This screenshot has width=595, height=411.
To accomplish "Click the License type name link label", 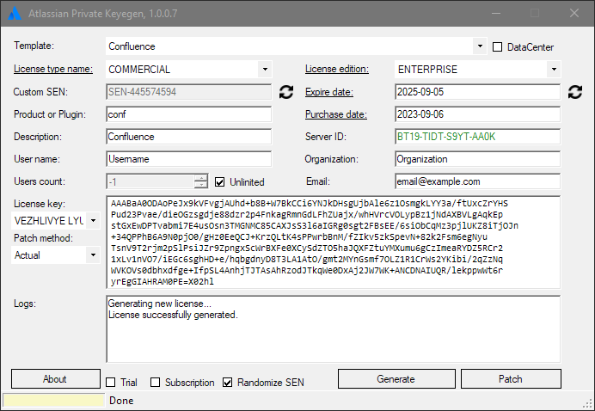I will point(53,69).
